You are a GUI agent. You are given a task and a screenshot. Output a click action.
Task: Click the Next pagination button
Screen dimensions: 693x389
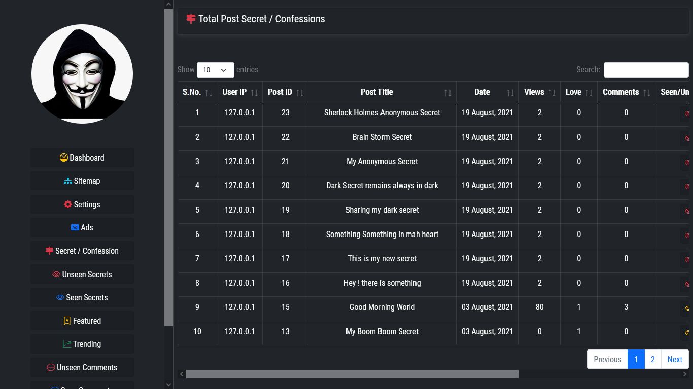[x=675, y=359]
